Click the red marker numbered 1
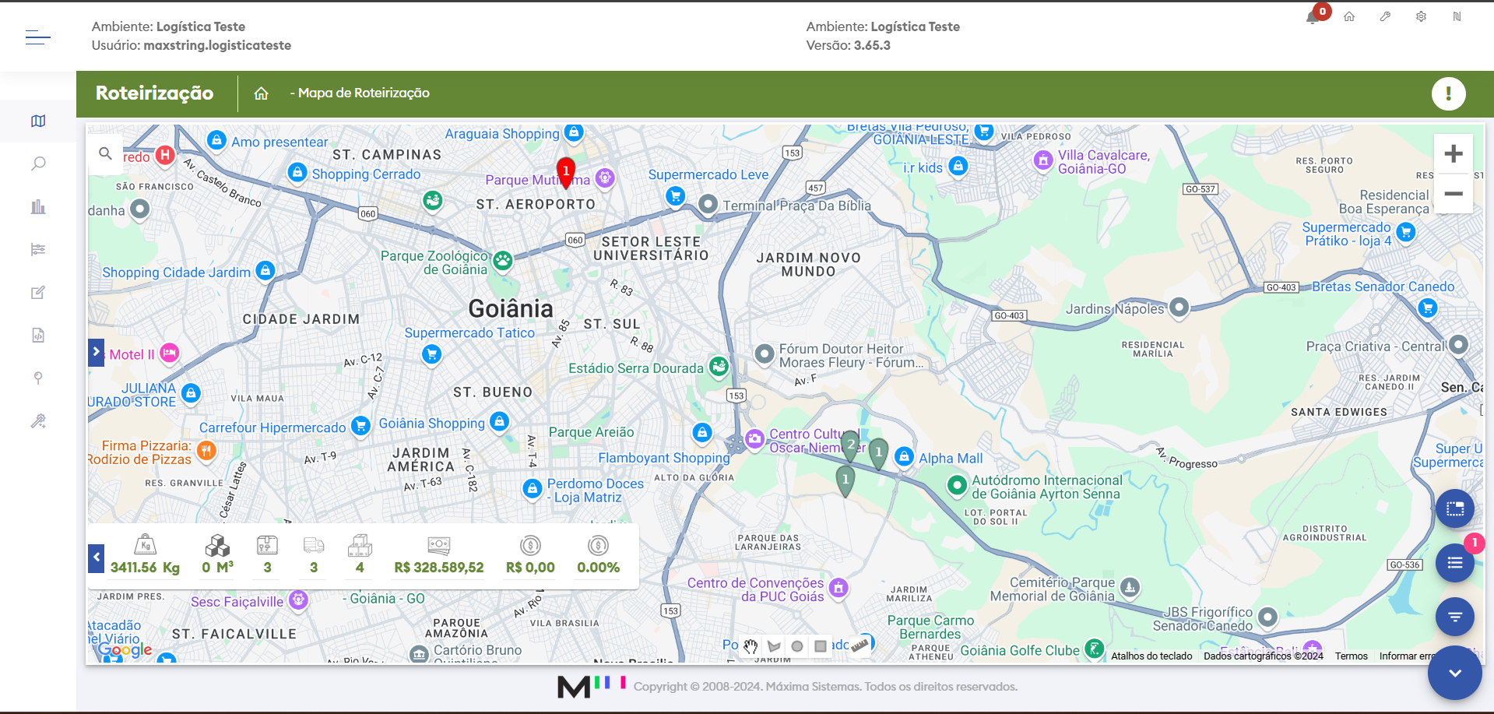1494x714 pixels. [x=566, y=171]
